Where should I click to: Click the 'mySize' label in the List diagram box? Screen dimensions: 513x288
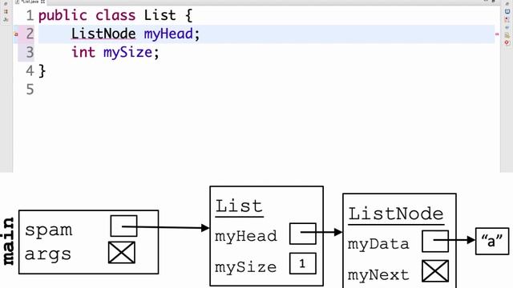(x=246, y=267)
